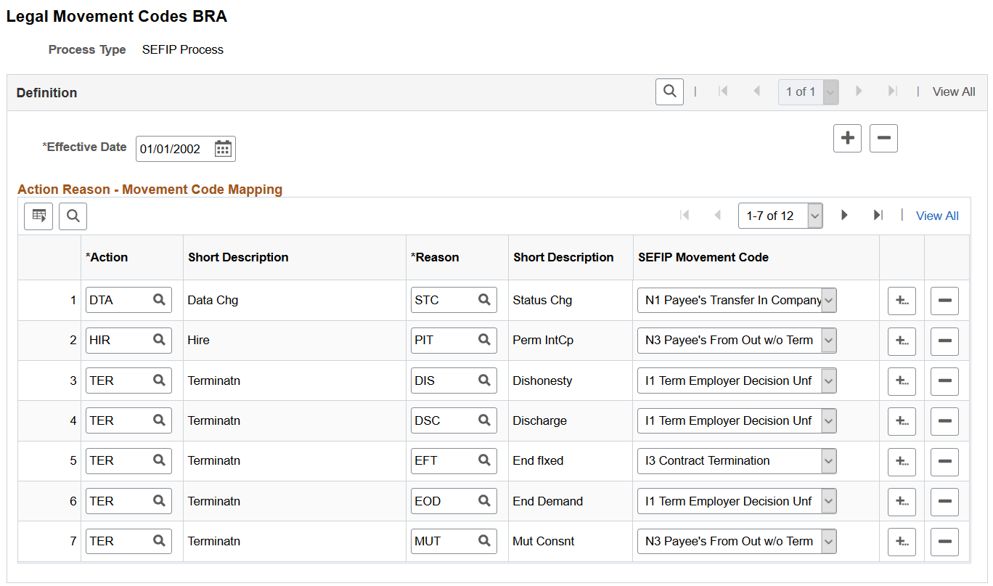Open SEFIP Movement Code dropdown for row 1
The width and height of the screenshot is (993, 586).
(829, 300)
